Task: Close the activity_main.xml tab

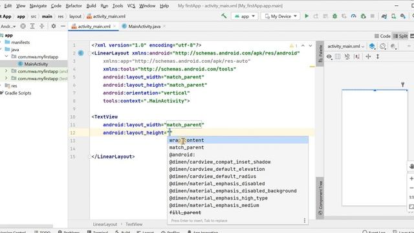Action: click(114, 26)
